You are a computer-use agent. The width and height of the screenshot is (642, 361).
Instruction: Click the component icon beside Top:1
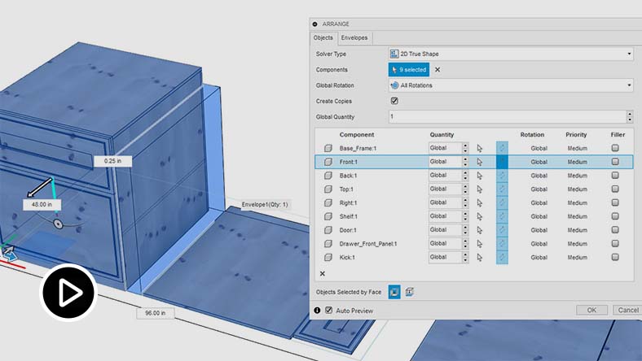(328, 189)
